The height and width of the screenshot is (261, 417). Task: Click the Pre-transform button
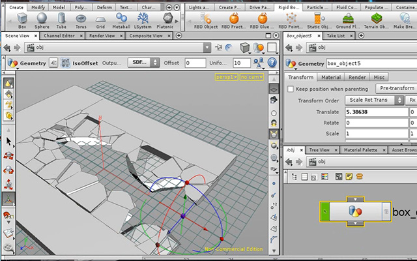397,88
